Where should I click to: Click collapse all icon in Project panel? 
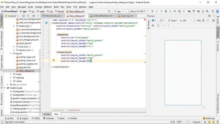point(28,16)
